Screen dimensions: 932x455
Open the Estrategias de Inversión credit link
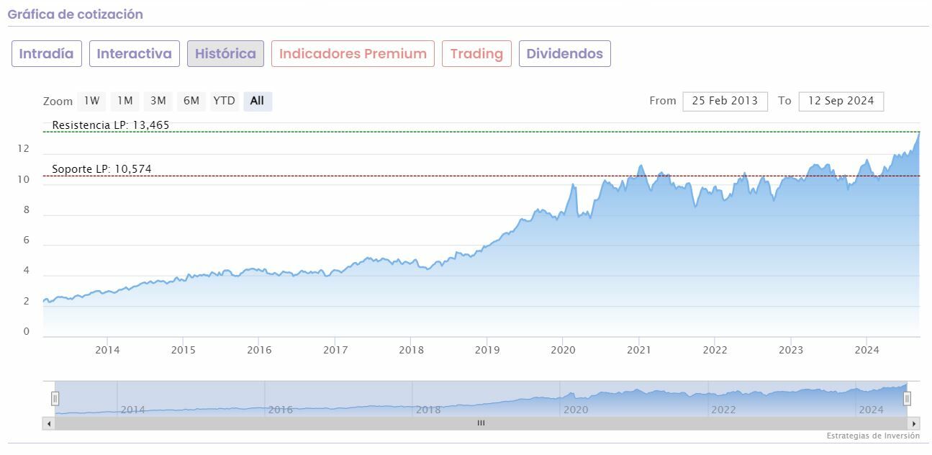(x=873, y=436)
